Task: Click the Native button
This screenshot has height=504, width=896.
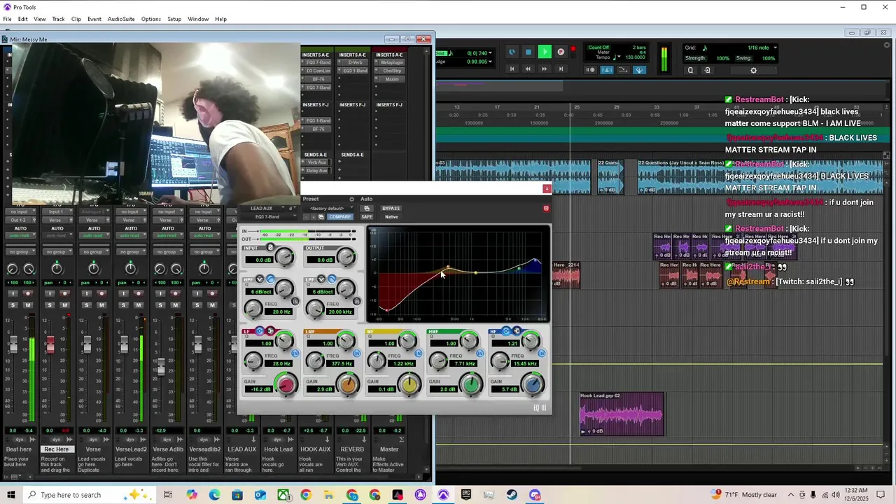Action: [x=391, y=217]
